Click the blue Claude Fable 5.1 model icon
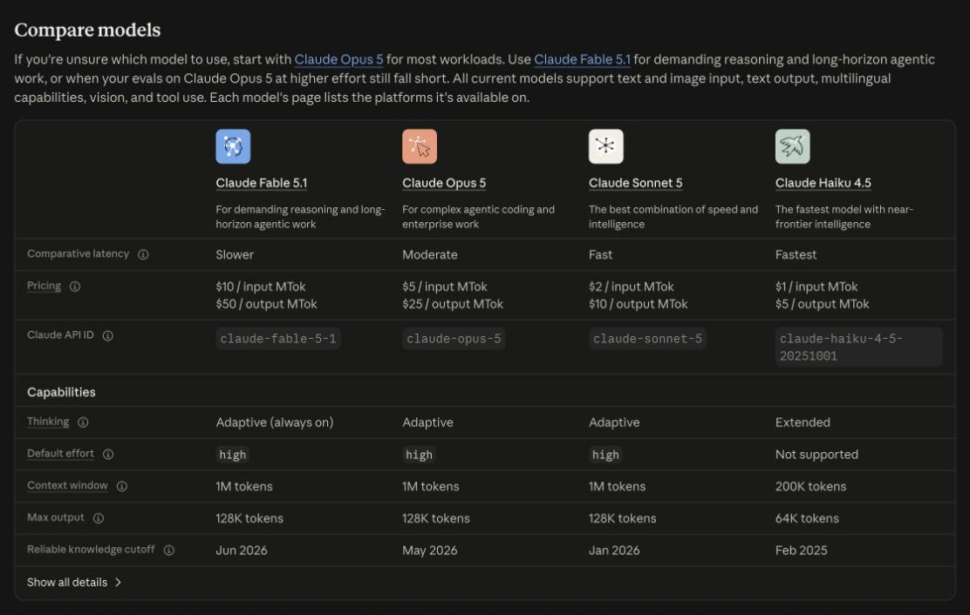Image resolution: width=970 pixels, height=615 pixels. (233, 146)
